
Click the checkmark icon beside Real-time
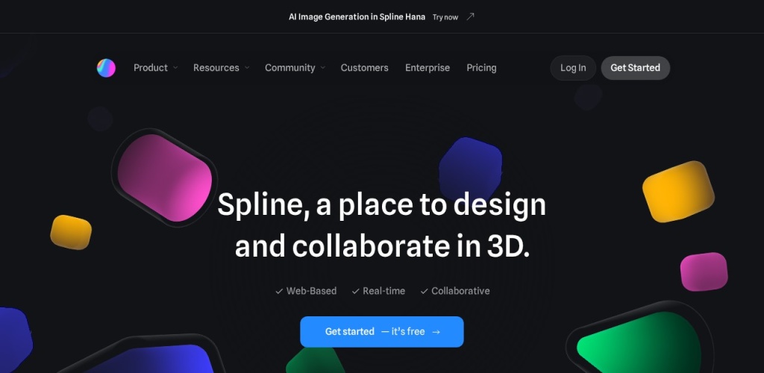point(356,291)
